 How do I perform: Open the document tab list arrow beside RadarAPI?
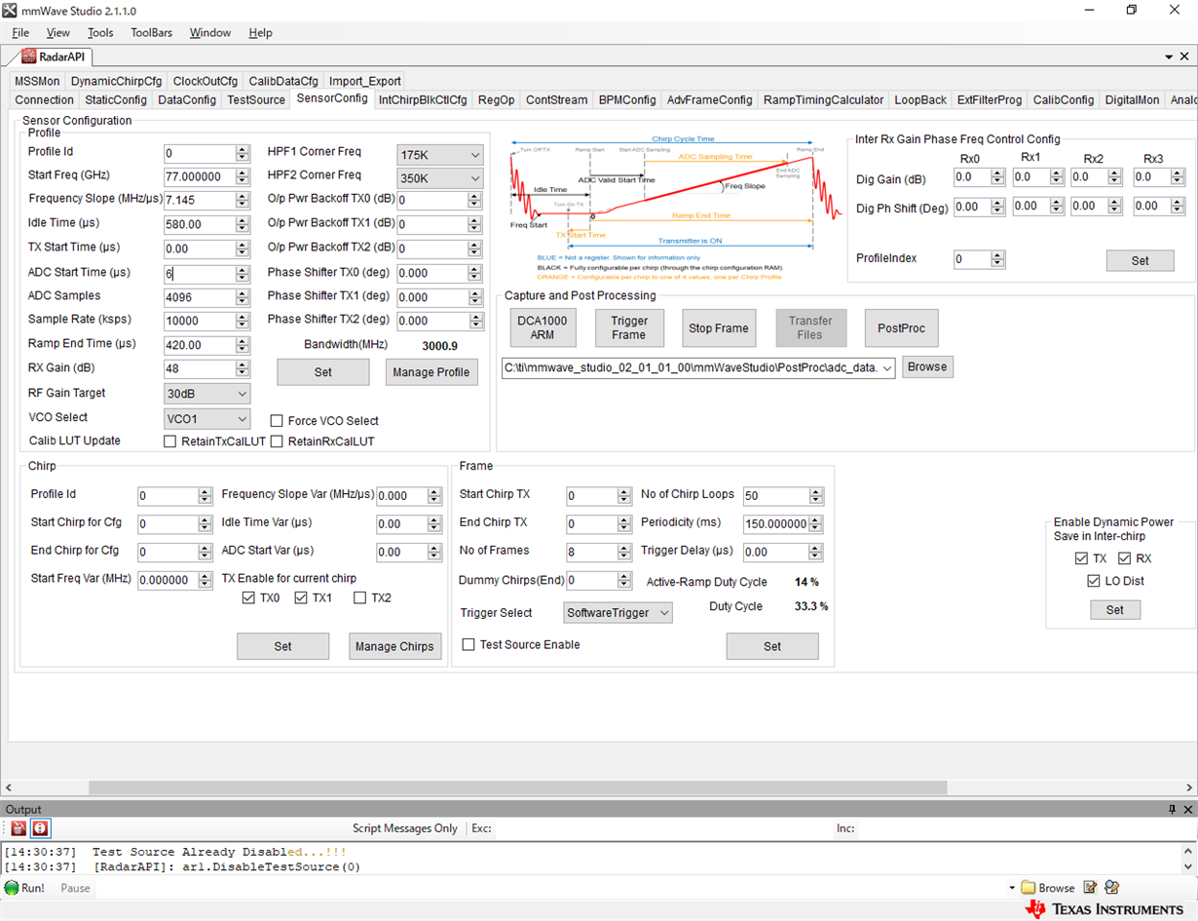1170,58
